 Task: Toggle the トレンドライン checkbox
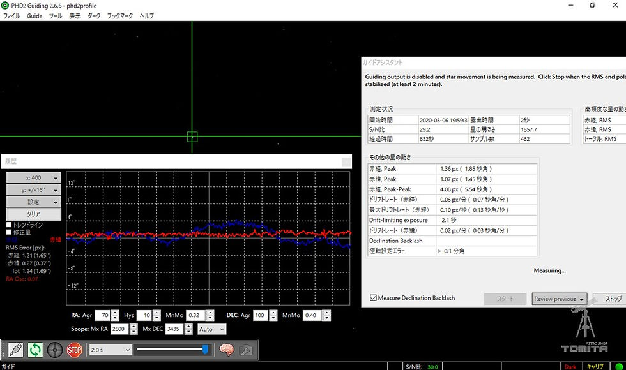coord(9,225)
